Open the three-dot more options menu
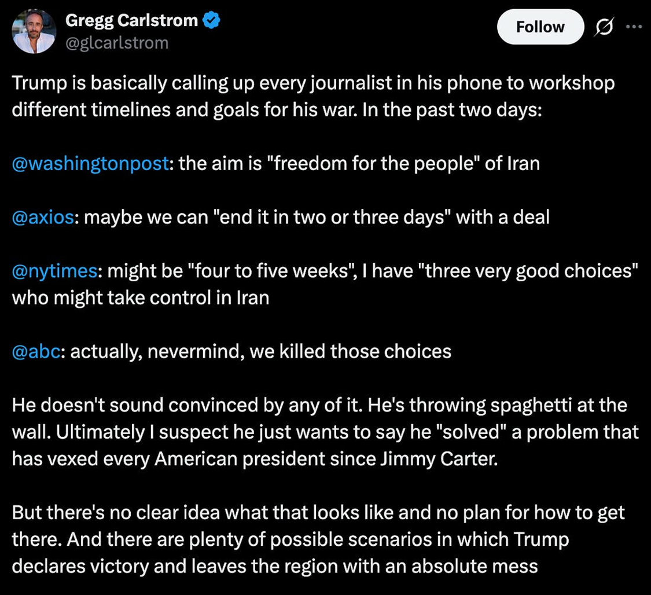Screen dimensions: 651x595 (634, 27)
